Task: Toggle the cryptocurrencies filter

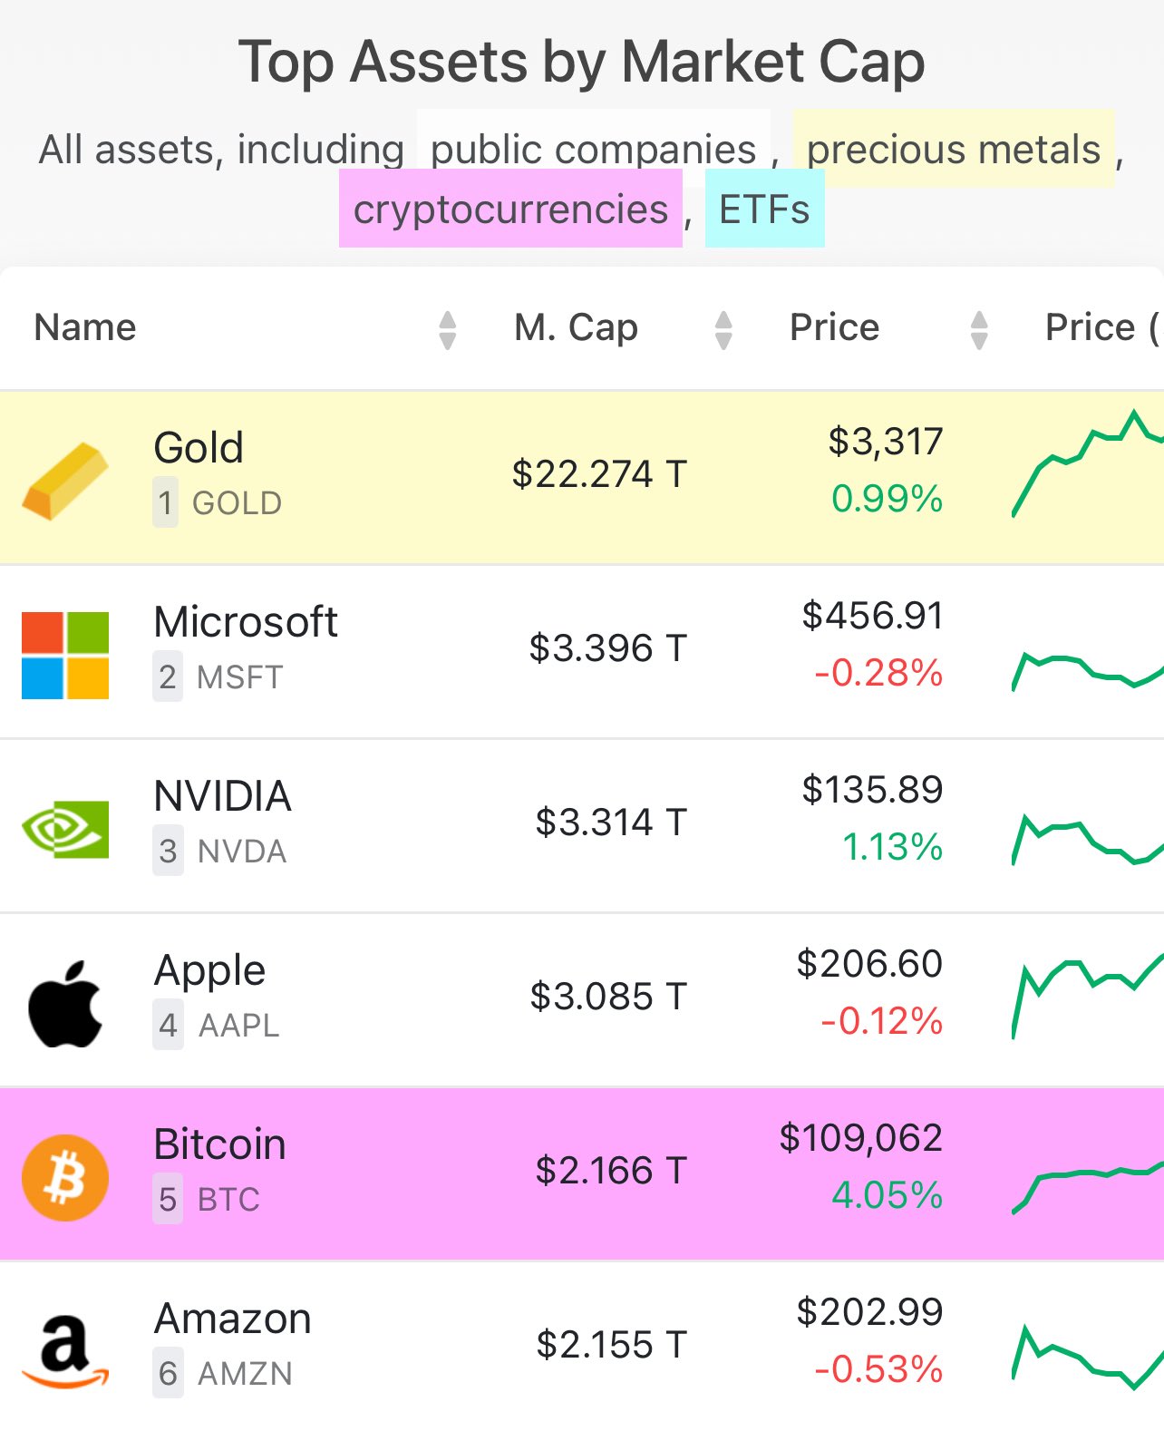Action: tap(510, 209)
